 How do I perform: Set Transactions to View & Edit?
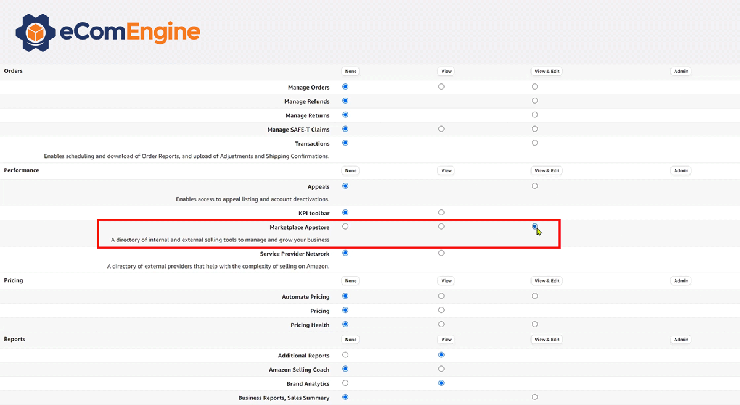point(535,143)
